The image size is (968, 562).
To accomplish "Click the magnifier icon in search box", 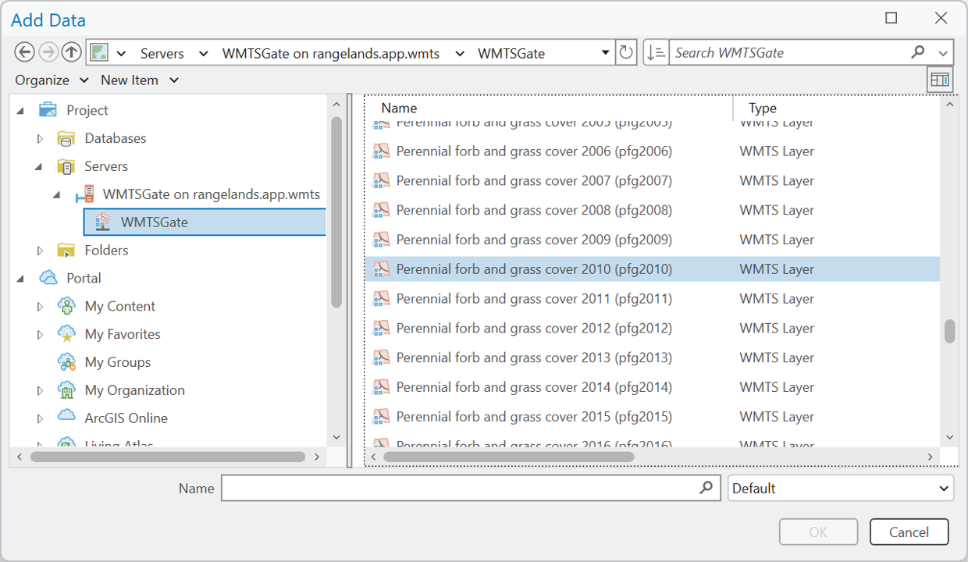I will coord(918,52).
